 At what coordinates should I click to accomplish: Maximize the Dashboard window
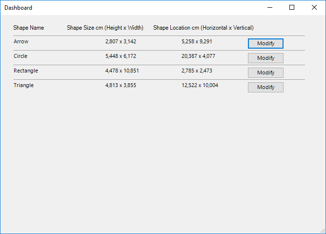pos(292,8)
